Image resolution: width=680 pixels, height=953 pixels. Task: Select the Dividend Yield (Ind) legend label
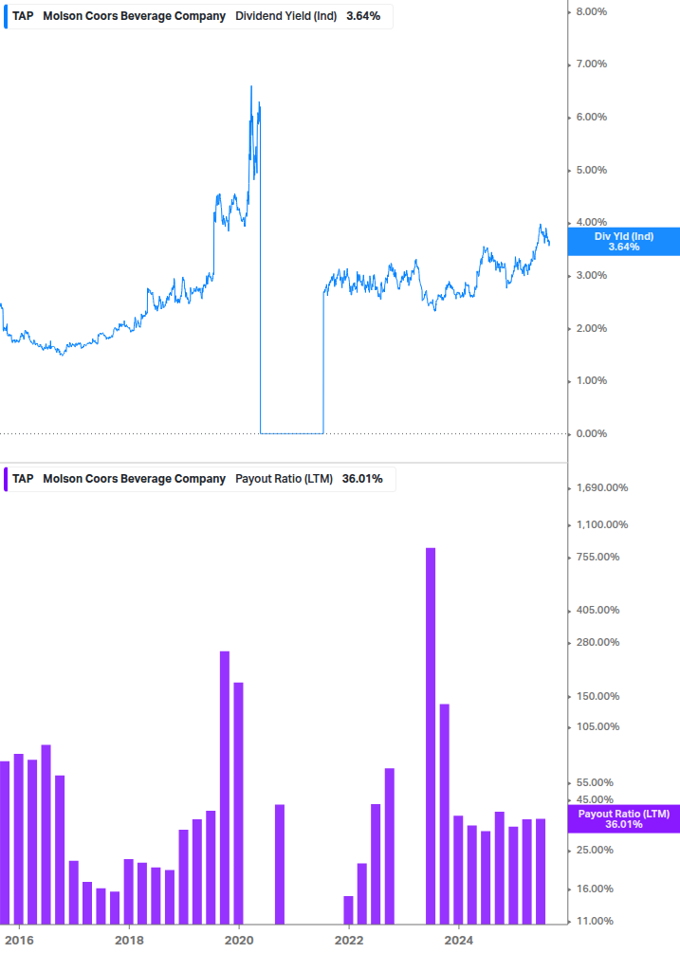pos(285,16)
